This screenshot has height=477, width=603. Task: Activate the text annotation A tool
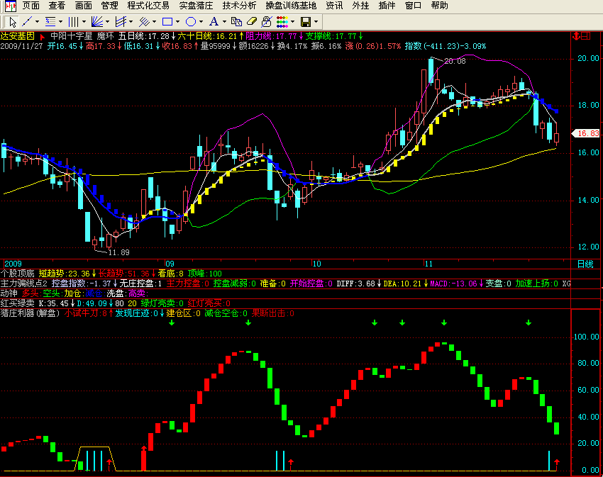tap(214, 21)
